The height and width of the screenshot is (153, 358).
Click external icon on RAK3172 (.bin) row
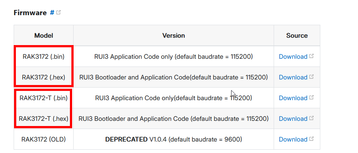[x=311, y=56]
